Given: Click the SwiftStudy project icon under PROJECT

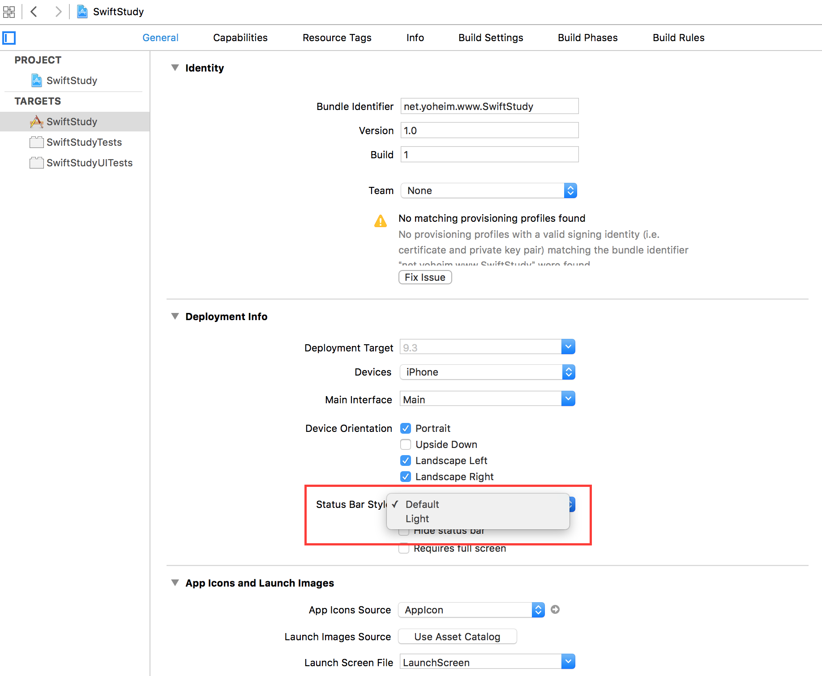Looking at the screenshot, I should [x=37, y=80].
